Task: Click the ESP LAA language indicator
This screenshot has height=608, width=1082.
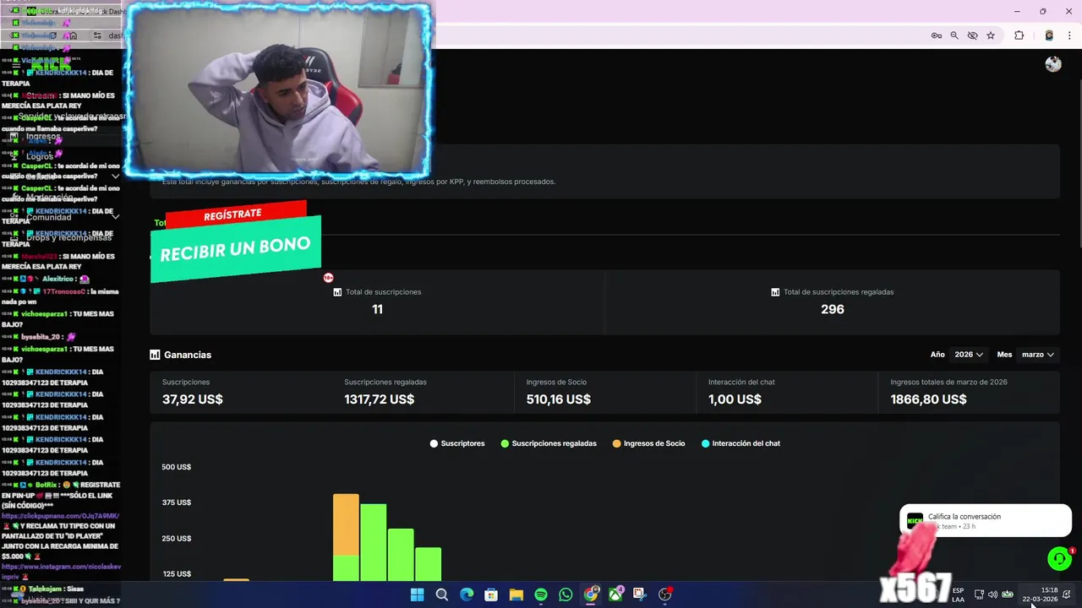Action: 958,594
